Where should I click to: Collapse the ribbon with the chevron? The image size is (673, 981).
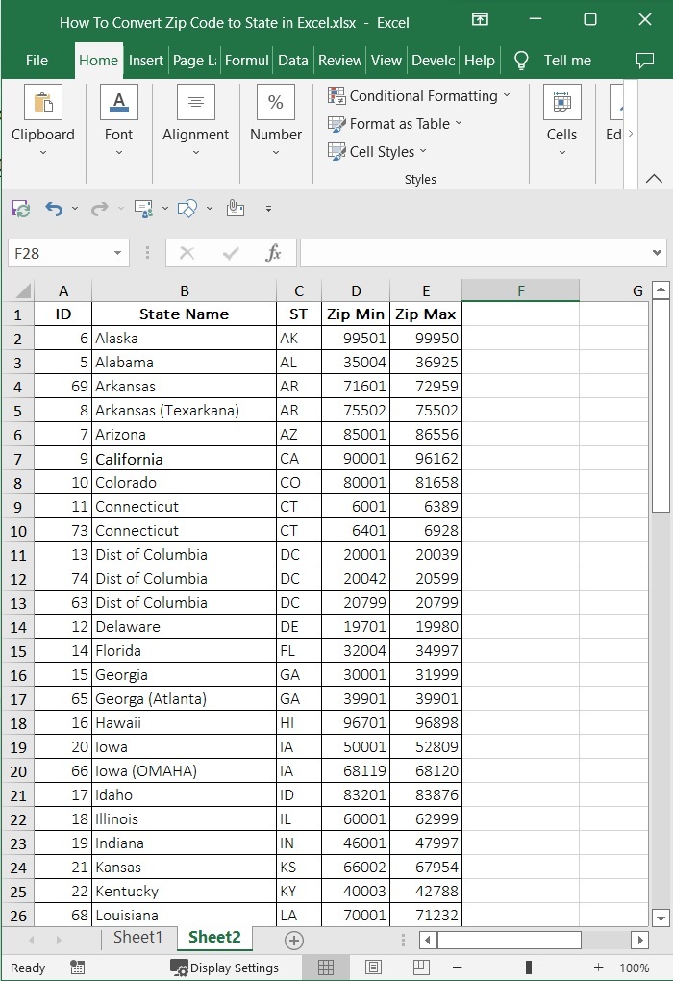654,178
